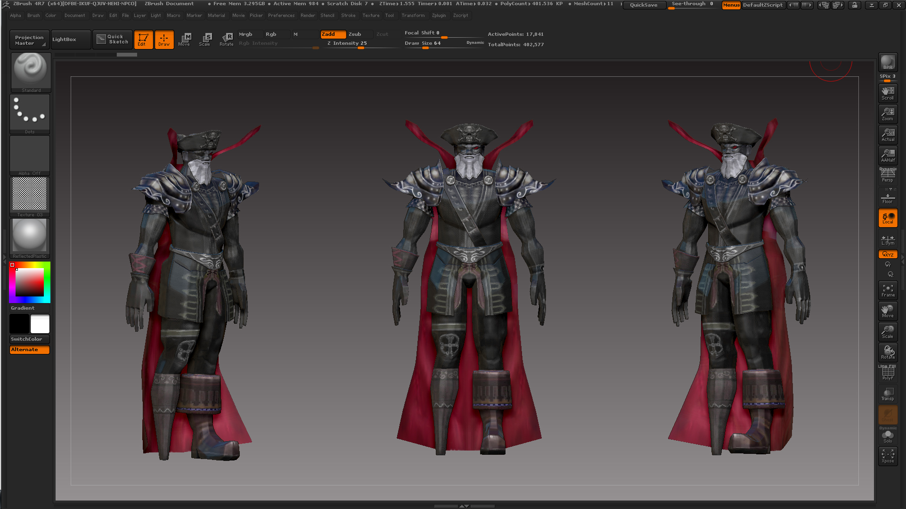The height and width of the screenshot is (509, 906).
Task: Click the QuickSave button
Action: coord(644,5)
